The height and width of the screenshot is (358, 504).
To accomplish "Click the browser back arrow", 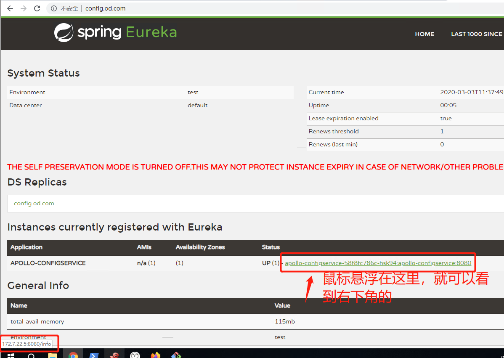I will pyautogui.click(x=10, y=8).
